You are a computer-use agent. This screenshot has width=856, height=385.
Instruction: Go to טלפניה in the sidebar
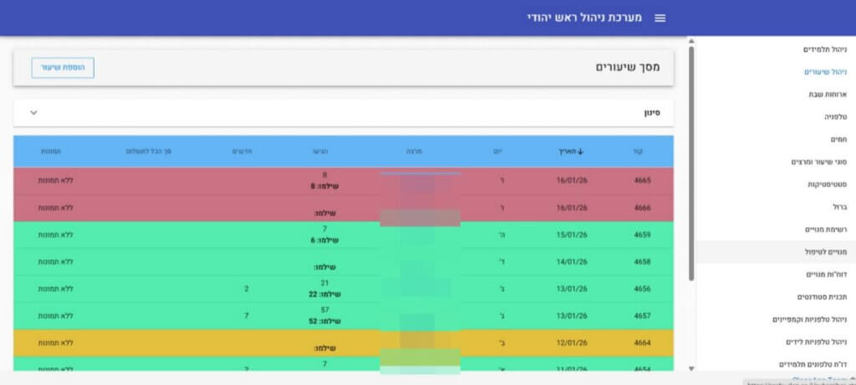pos(836,117)
